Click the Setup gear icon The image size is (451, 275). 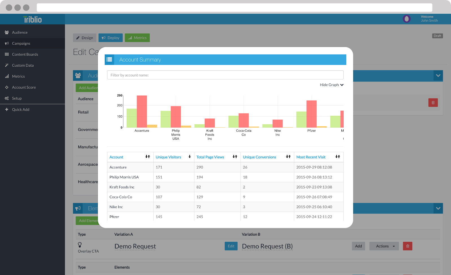pyautogui.click(x=7, y=98)
